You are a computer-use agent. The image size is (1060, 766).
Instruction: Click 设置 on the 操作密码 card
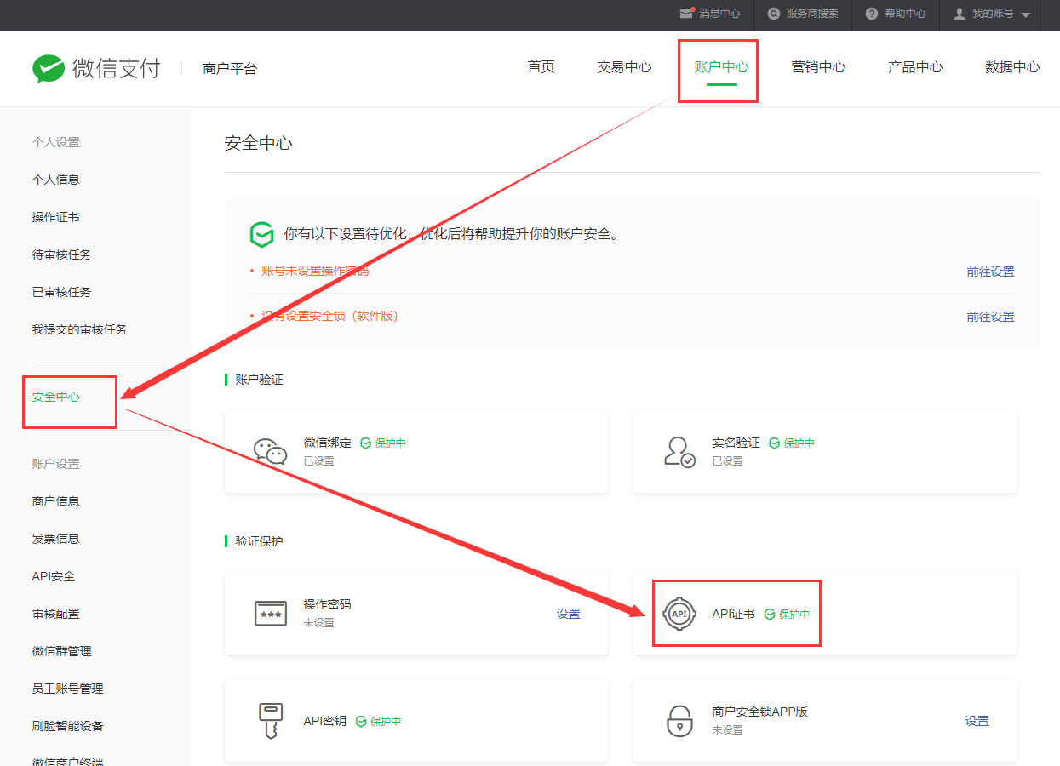coord(569,614)
